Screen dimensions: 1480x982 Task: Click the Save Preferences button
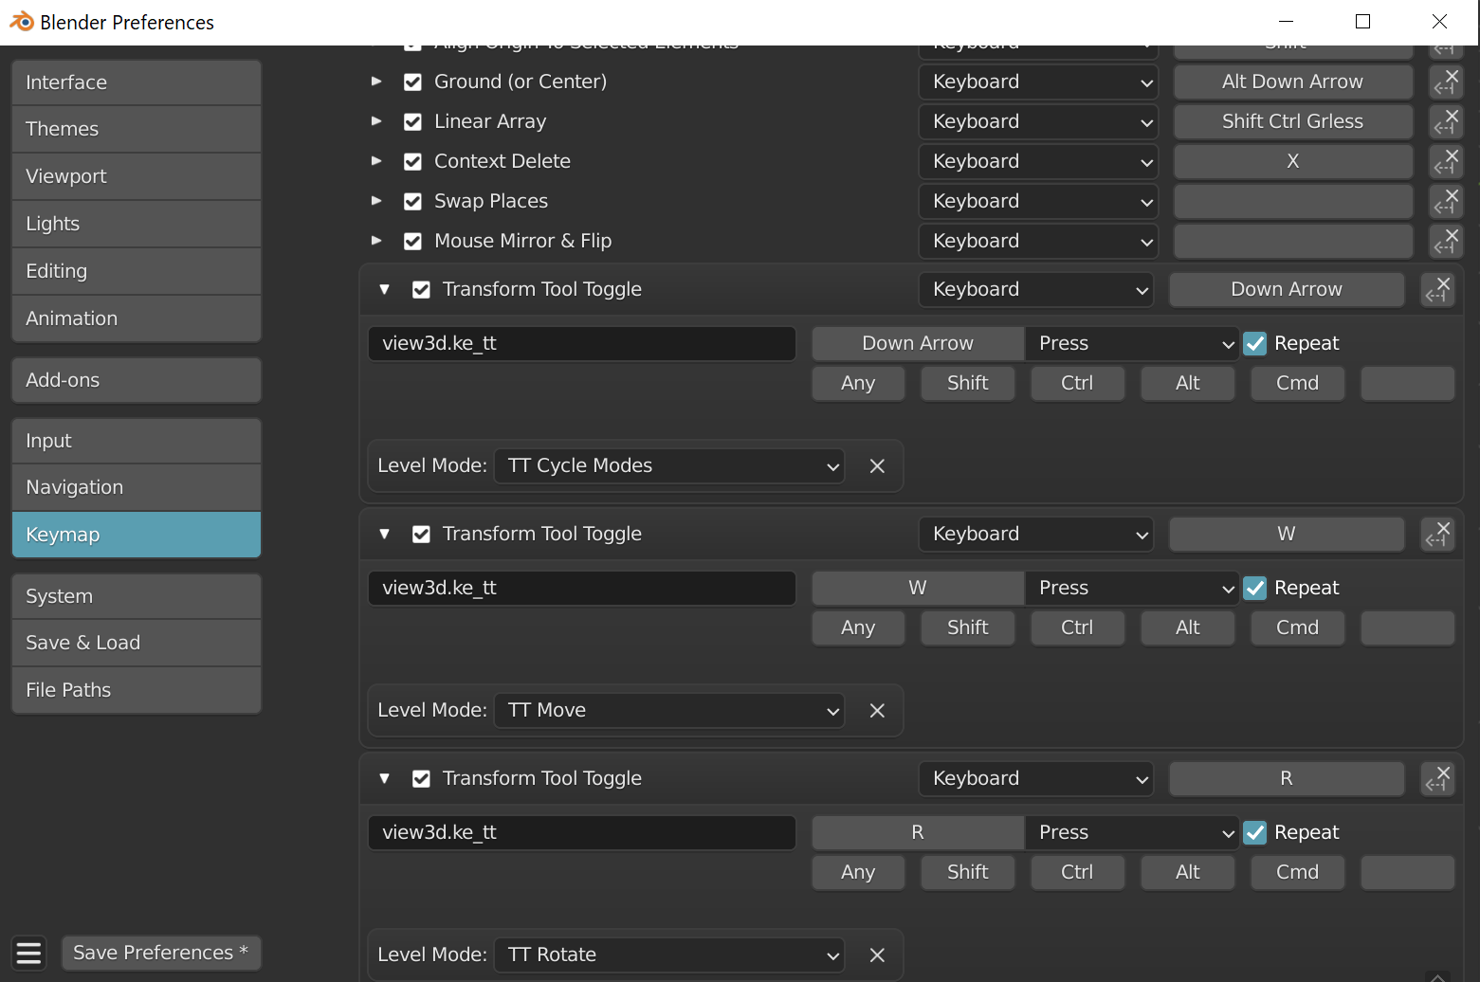click(x=160, y=953)
